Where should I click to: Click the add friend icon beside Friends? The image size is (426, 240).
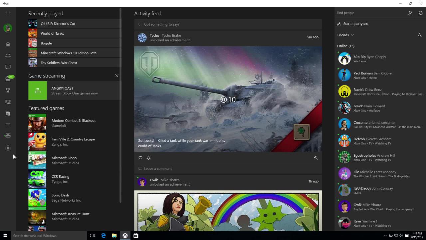[420, 35]
